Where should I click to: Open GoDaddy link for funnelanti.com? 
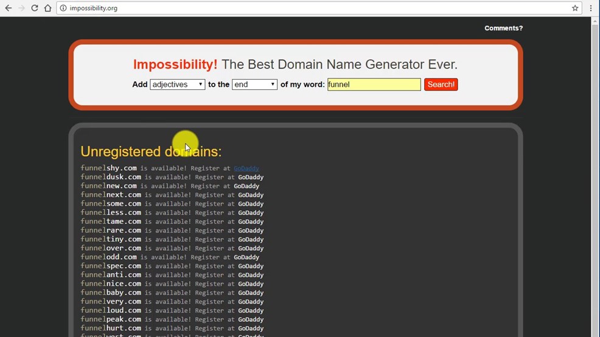251,275
